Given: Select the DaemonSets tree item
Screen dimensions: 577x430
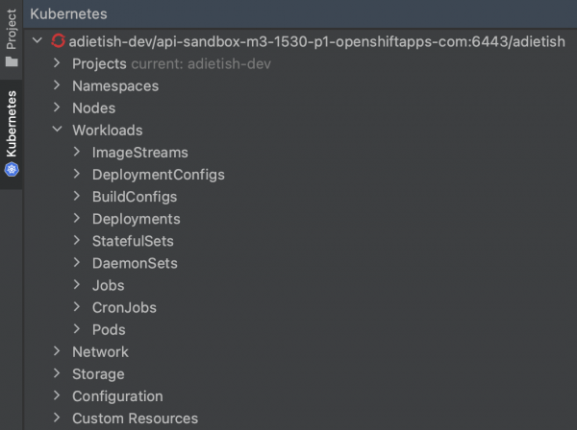Looking at the screenshot, I should pos(135,263).
